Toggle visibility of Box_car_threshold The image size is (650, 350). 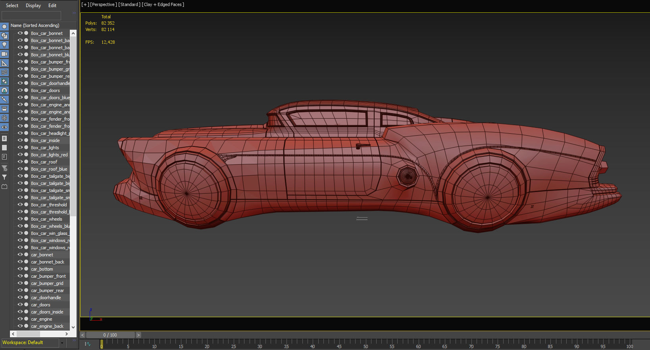pos(20,205)
